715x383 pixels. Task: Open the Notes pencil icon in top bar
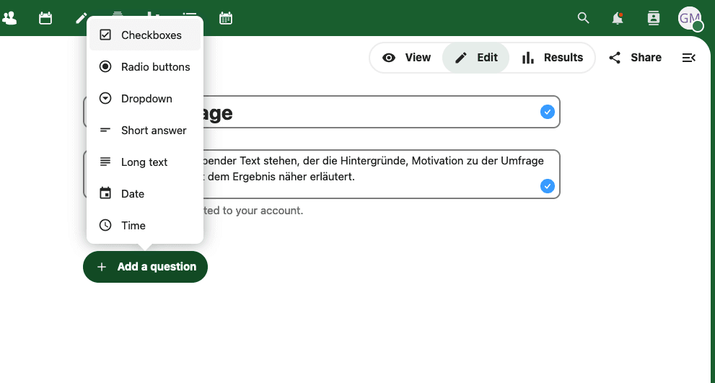click(x=81, y=17)
